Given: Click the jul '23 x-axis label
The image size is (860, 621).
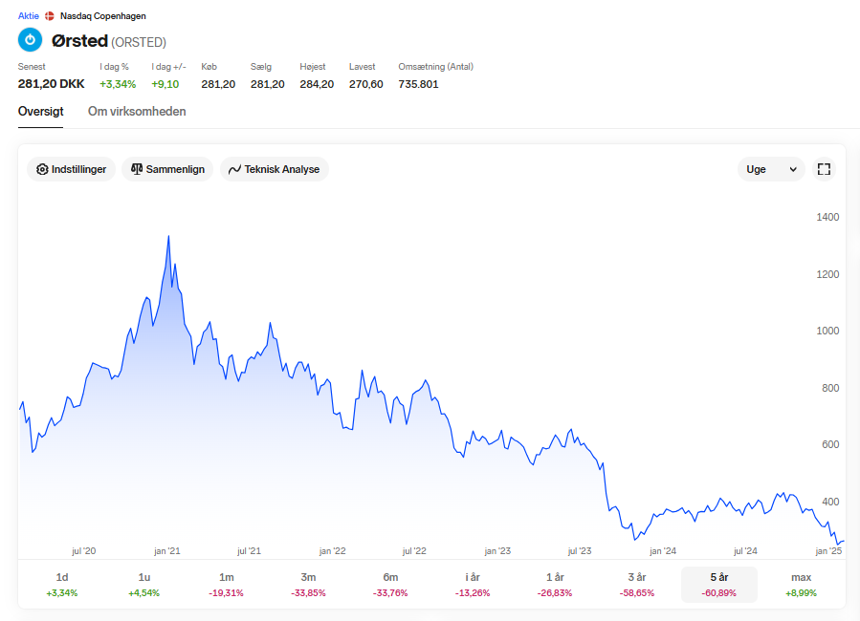Looking at the screenshot, I should point(580,551).
